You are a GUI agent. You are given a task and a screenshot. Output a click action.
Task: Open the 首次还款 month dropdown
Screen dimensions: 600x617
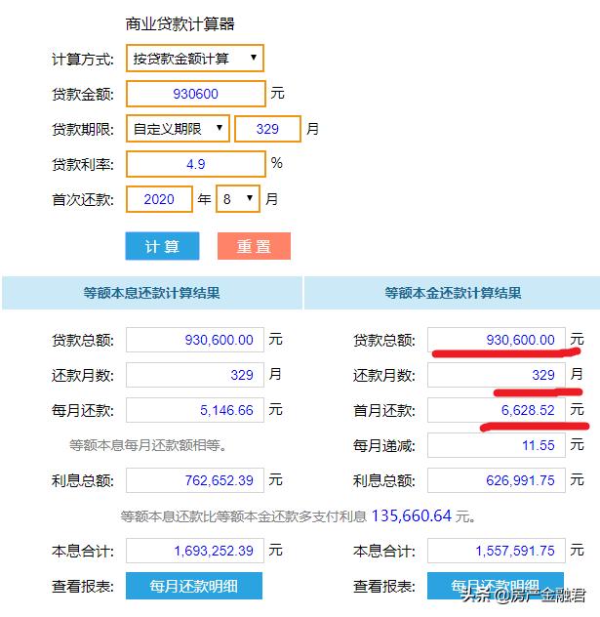238,199
